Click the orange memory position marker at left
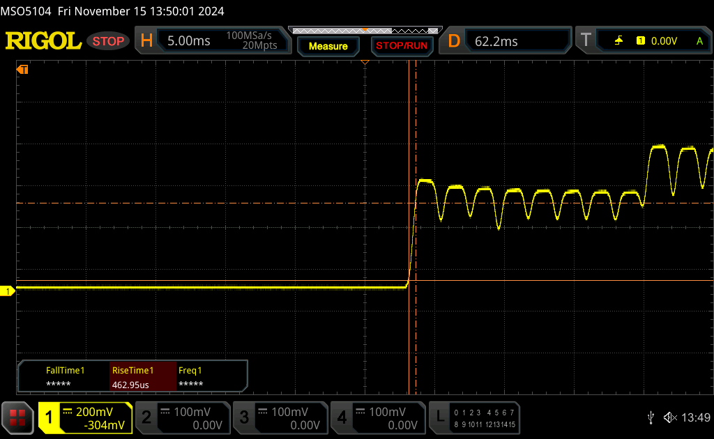This screenshot has width=714, height=439. 22,70
